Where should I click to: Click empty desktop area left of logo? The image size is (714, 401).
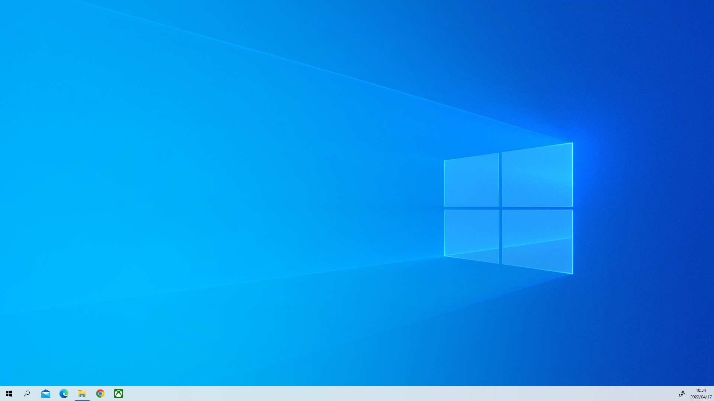tap(223, 186)
